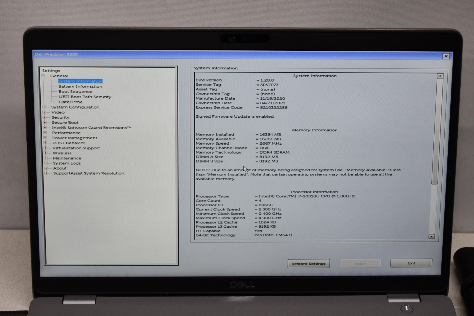This screenshot has height=316, width=474.
Task: Click the Memory Speed value 2667 MHz
Action: (270, 143)
